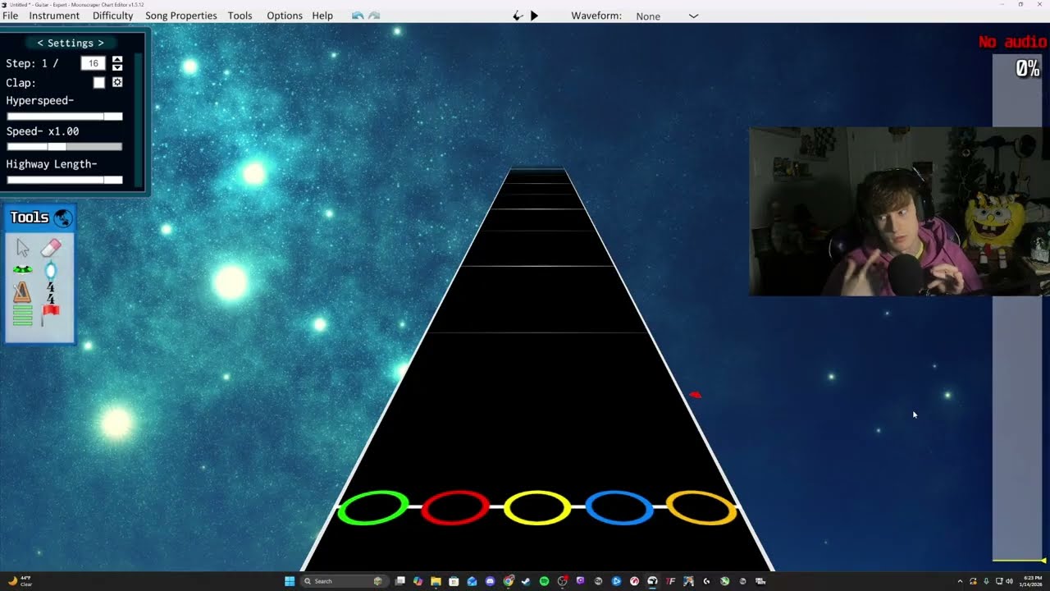
Task: Select the cursor pointer tool
Action: pyautogui.click(x=23, y=249)
